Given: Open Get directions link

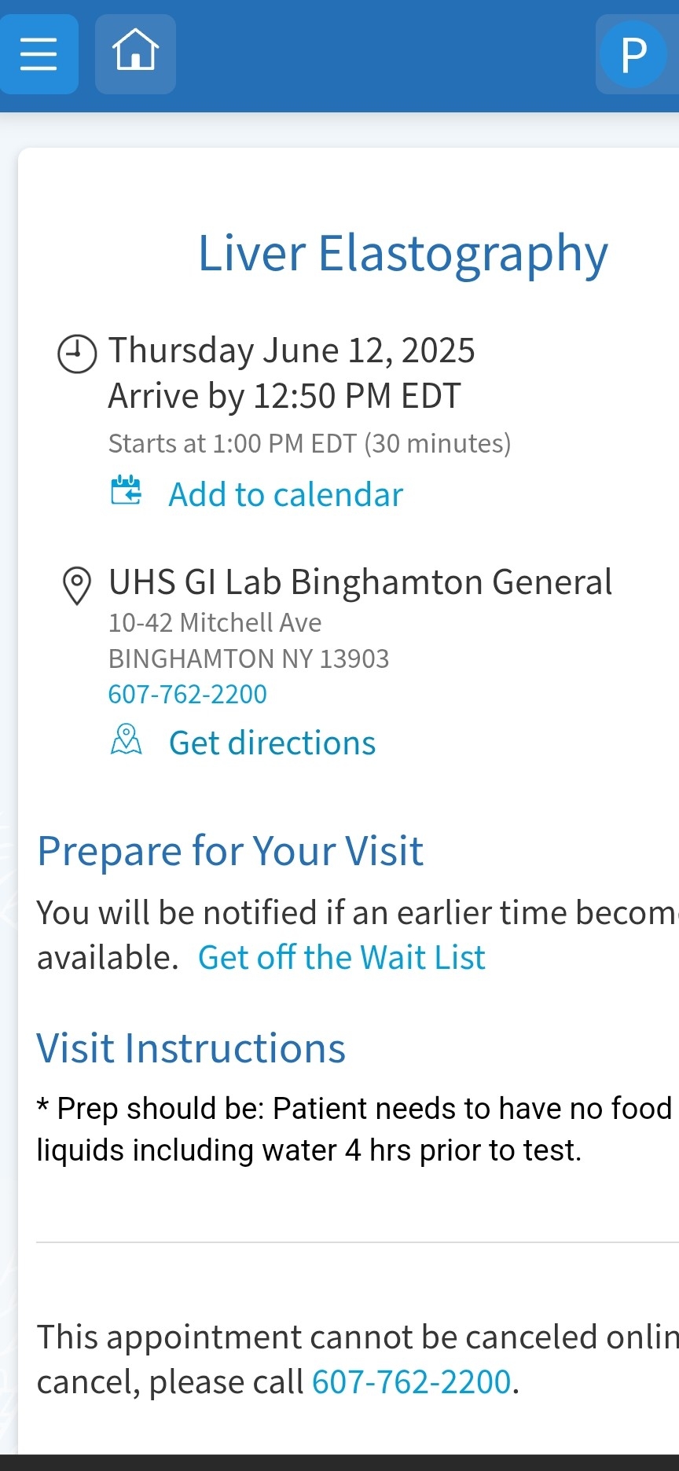Looking at the screenshot, I should [x=272, y=743].
